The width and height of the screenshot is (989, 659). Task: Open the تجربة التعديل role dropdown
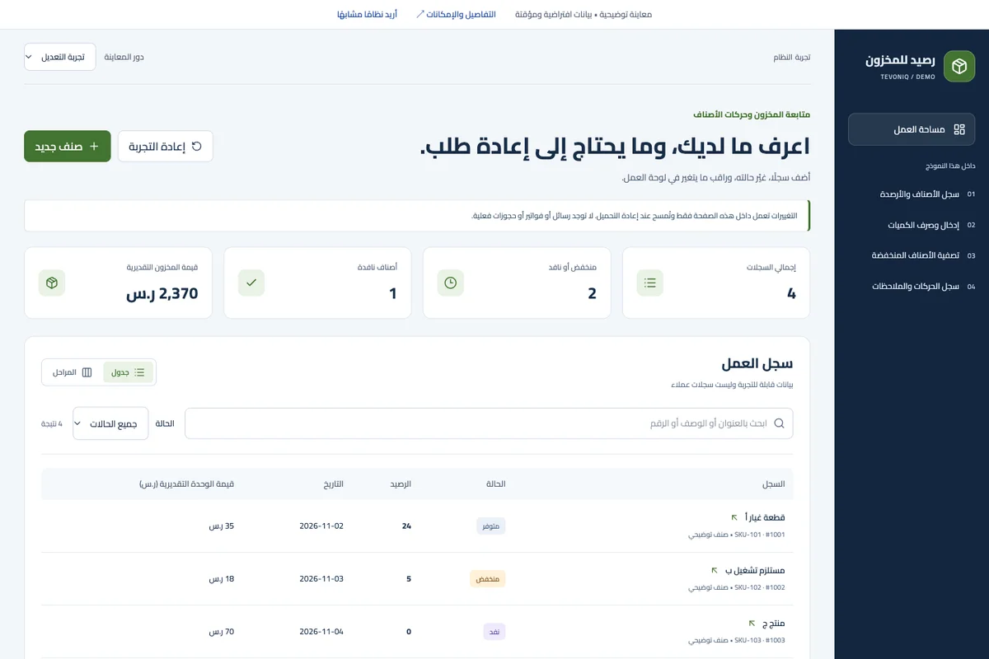tap(60, 57)
